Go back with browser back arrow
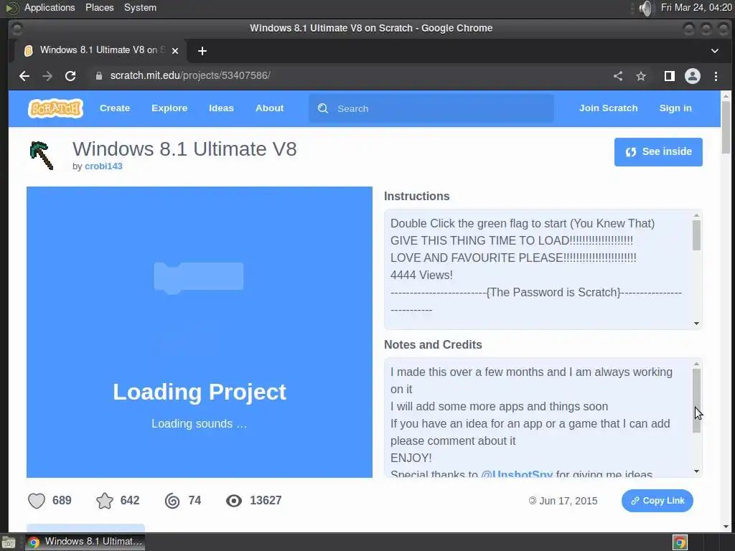735x551 pixels. point(24,76)
